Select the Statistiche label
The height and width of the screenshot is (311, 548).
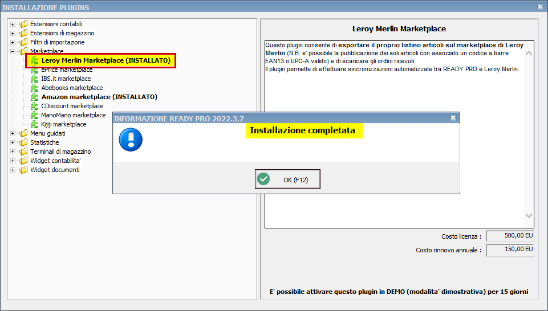tap(44, 142)
